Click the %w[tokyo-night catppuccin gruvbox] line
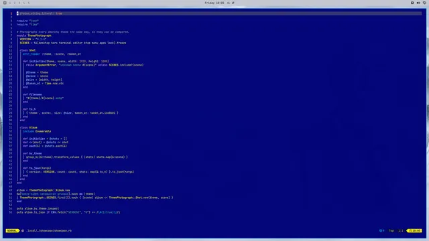Image resolution: width=429 pixels, height=241 pixels. tap(56, 193)
